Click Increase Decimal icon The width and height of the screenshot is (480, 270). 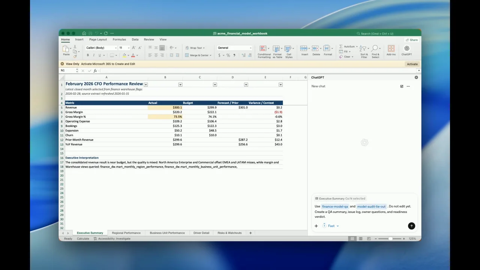tap(243, 55)
